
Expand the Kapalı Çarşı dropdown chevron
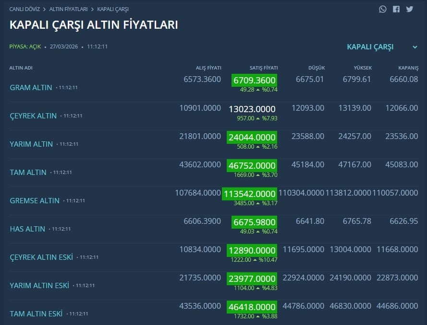pyautogui.click(x=415, y=47)
